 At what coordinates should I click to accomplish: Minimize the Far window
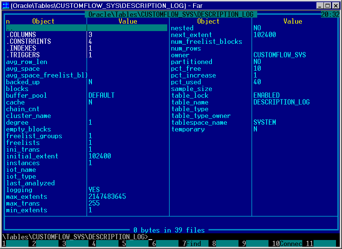click(320, 6)
